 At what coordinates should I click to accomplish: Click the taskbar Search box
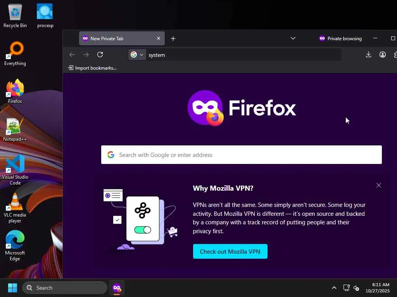tap(65, 288)
